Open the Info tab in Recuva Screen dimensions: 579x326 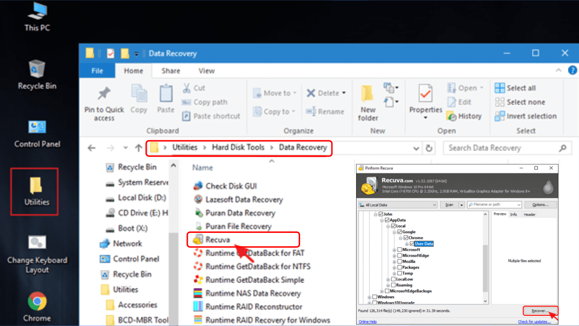513,215
